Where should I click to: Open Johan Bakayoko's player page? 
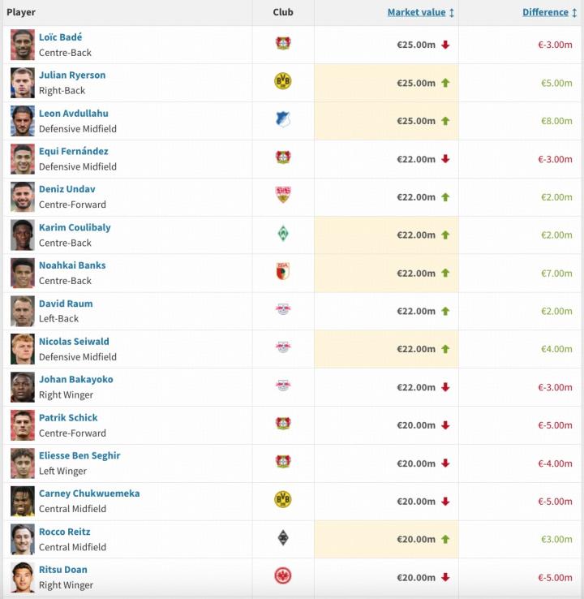click(x=76, y=379)
